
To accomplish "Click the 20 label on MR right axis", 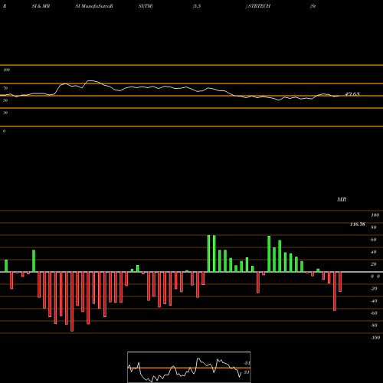I will point(374,264).
